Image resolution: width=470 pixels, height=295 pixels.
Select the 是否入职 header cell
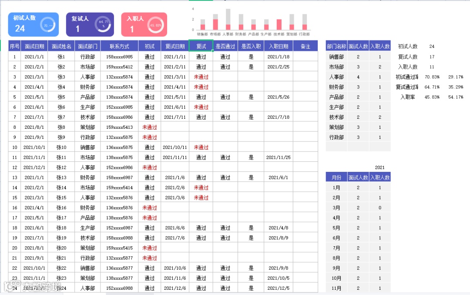tap(251, 46)
